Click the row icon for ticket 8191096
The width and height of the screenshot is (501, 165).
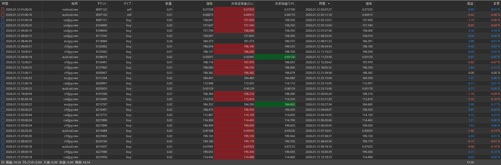[3, 94]
